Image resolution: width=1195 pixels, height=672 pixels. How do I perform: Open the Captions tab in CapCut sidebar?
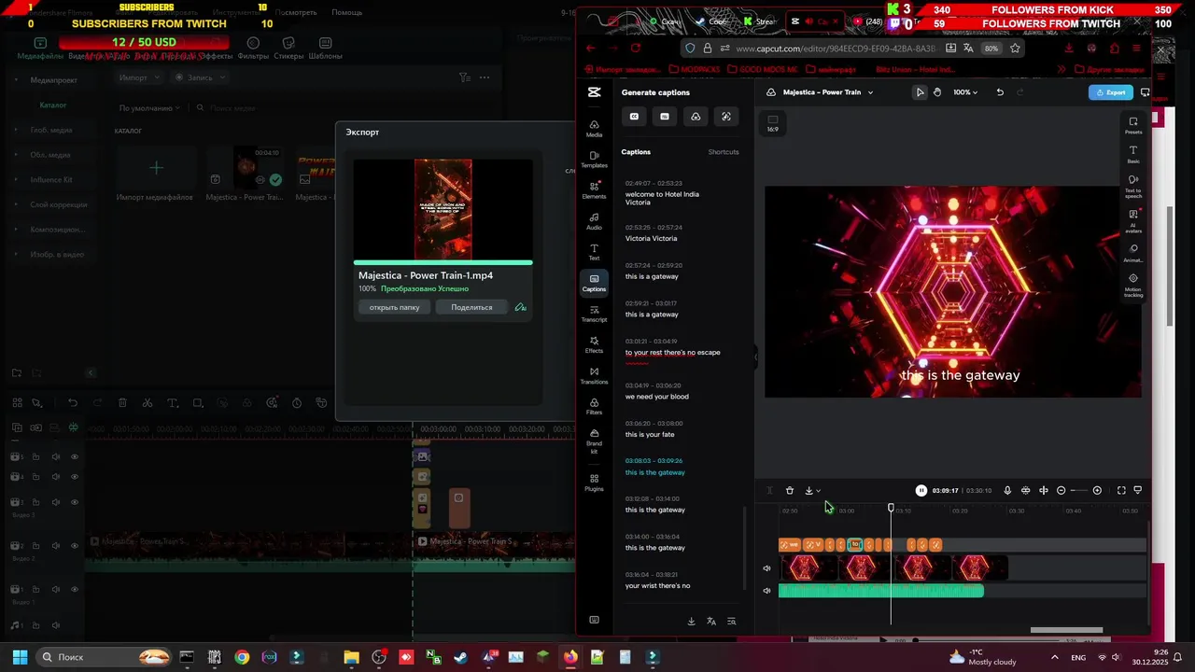(594, 283)
